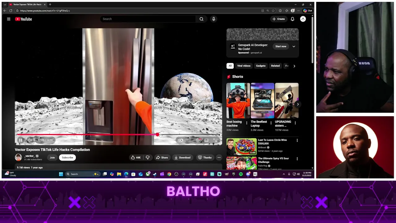
Task: Reload the browser page
Action: click(x=11, y=11)
